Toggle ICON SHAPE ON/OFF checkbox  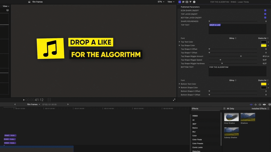click(265, 10)
